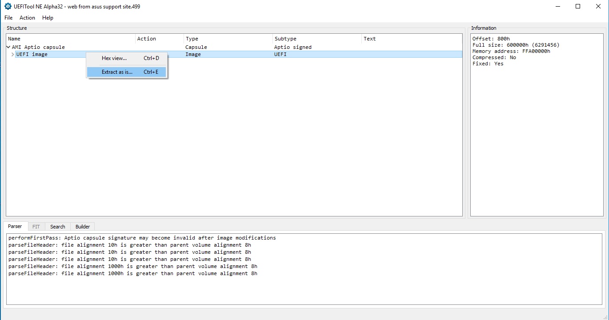Image resolution: width=609 pixels, height=320 pixels.
Task: Click the Name column header
Action: pos(71,39)
